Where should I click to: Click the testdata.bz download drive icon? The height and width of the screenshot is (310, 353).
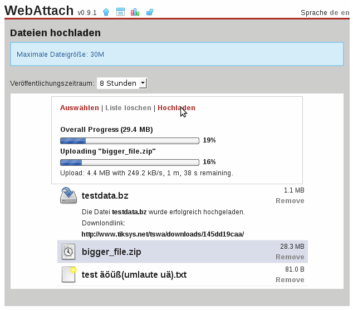68,195
